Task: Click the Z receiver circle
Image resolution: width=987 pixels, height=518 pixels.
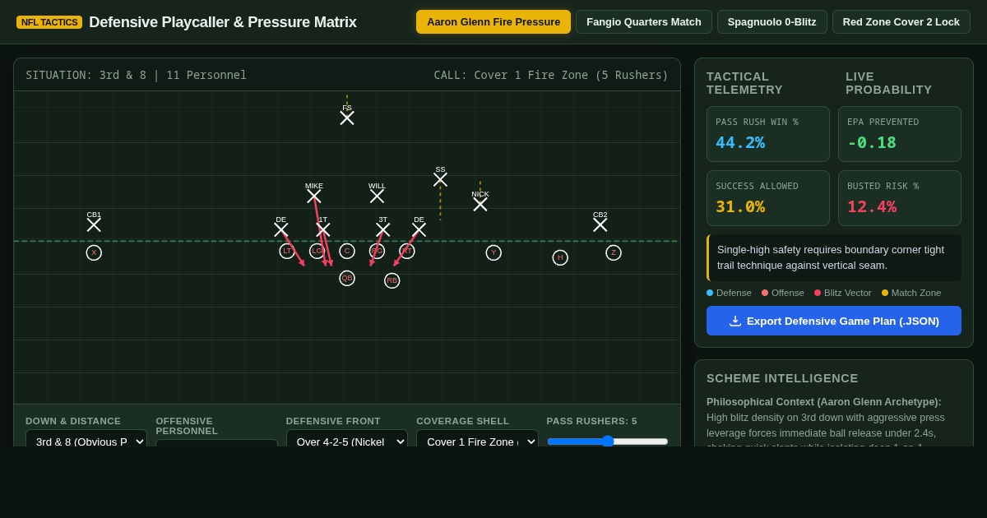Action: click(614, 252)
